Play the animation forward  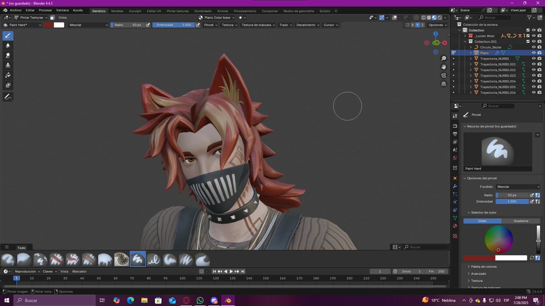231,271
